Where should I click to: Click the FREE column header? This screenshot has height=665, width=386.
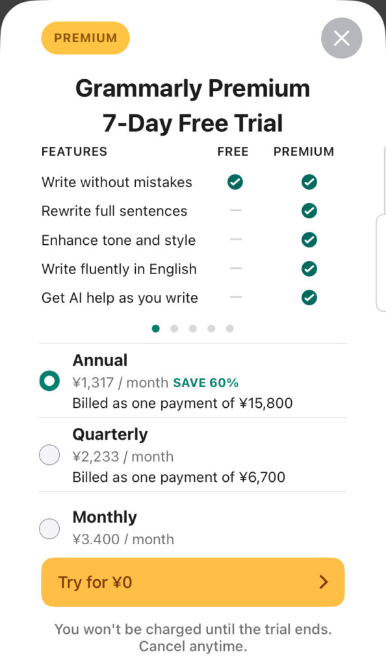pos(233,151)
